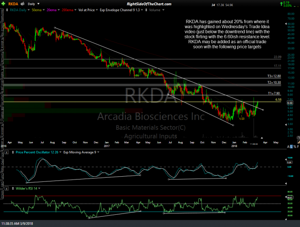Click the green plus add-symbol icon
Viewport: 300px width, 227px height.
3,4
